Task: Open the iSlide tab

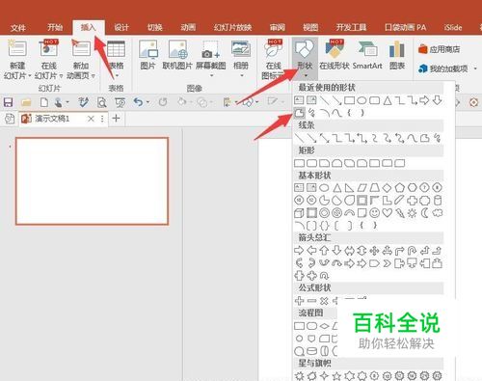Action: (x=453, y=27)
